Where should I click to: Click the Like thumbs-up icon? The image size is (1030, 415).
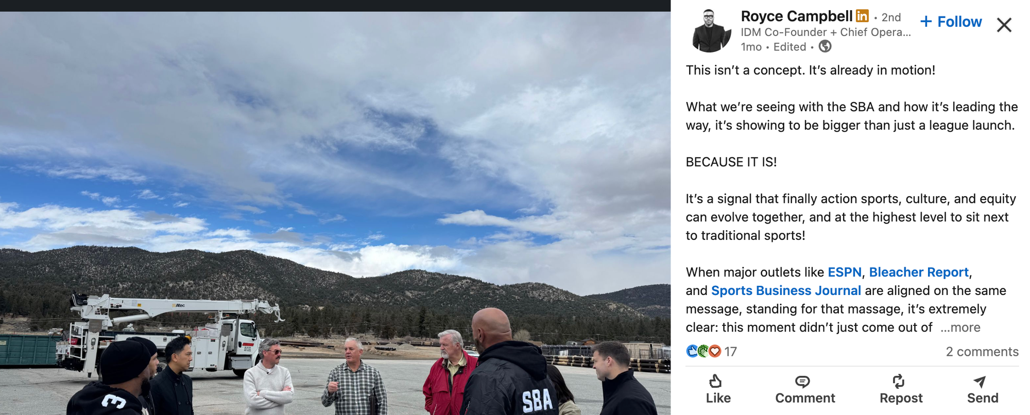tap(715, 381)
